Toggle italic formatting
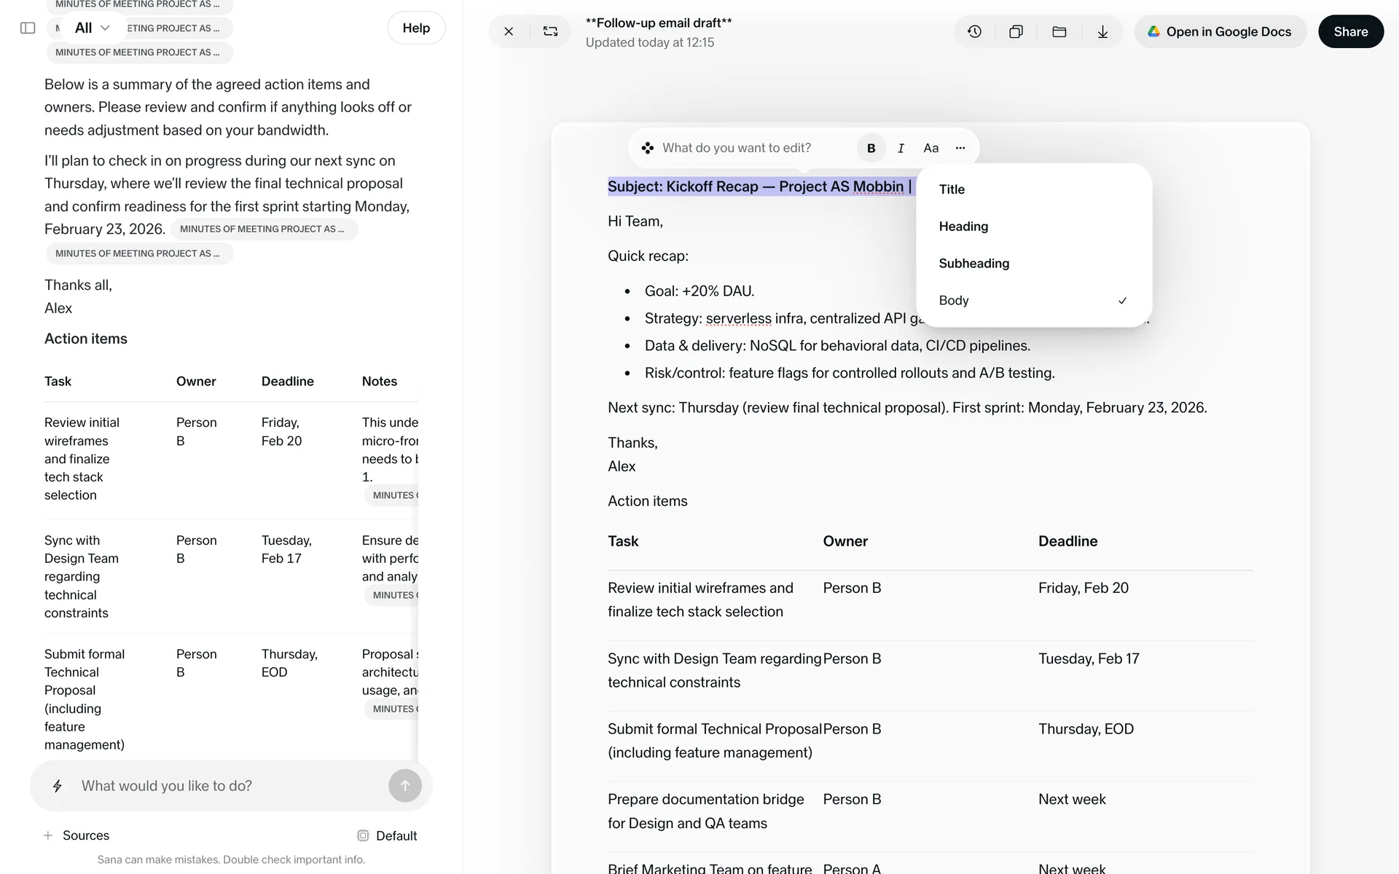1399x874 pixels. click(901, 149)
